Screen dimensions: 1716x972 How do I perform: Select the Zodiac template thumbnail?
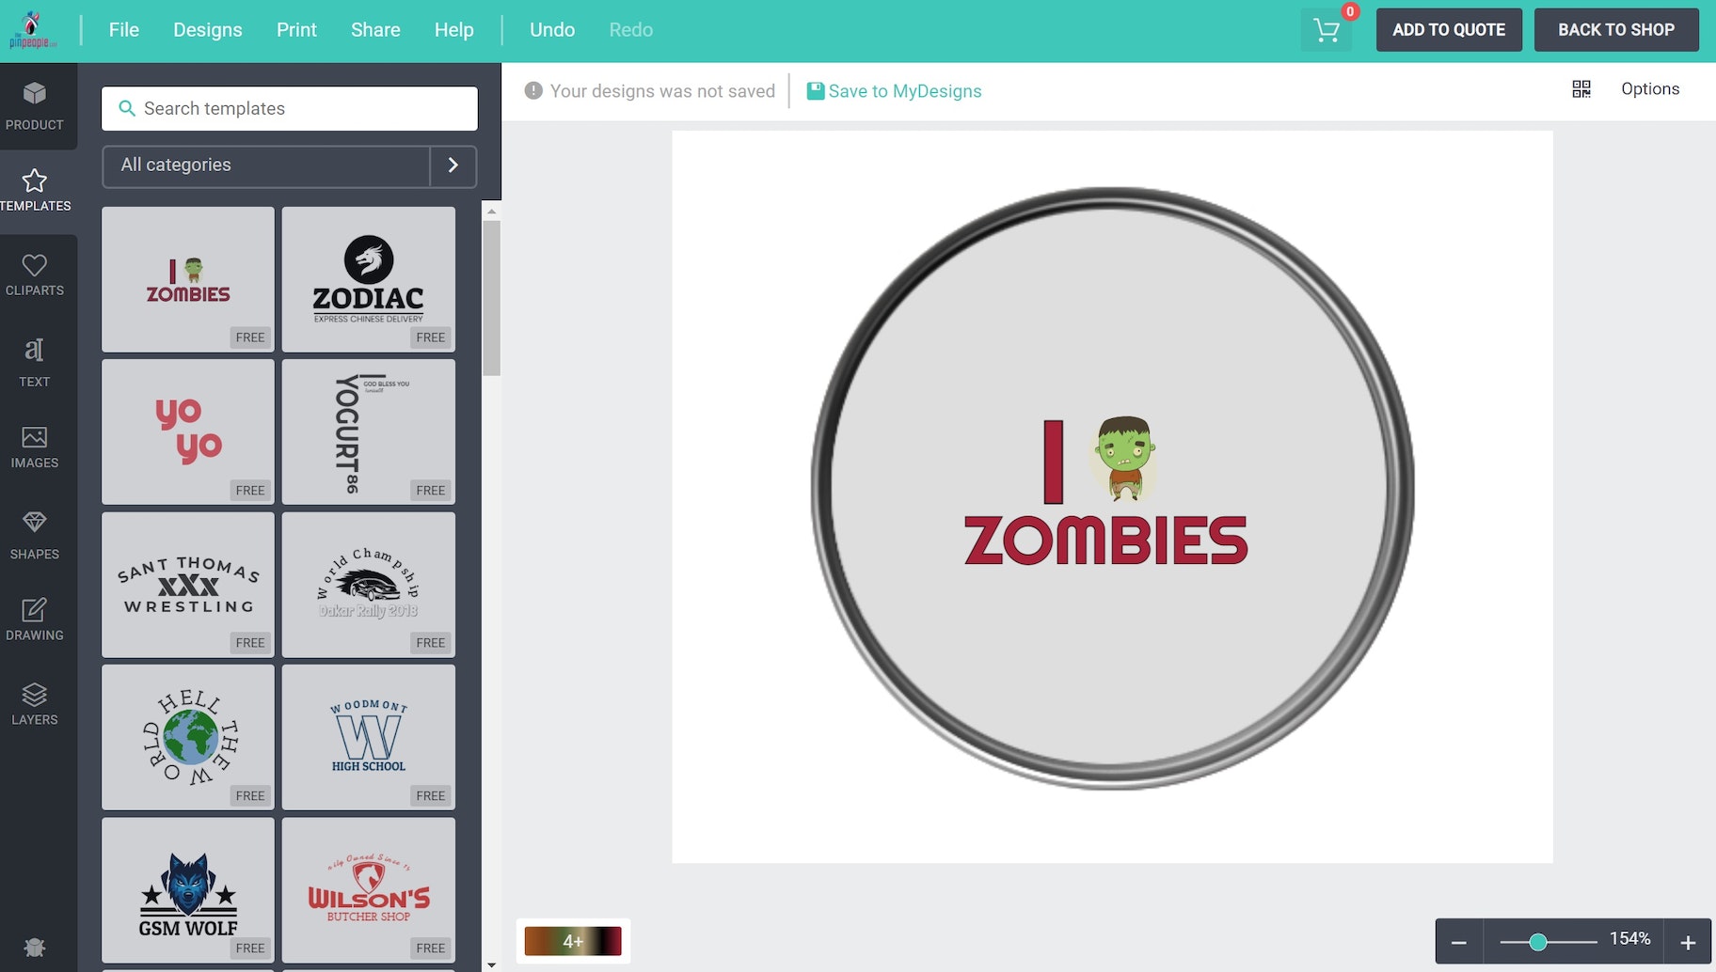[369, 279]
